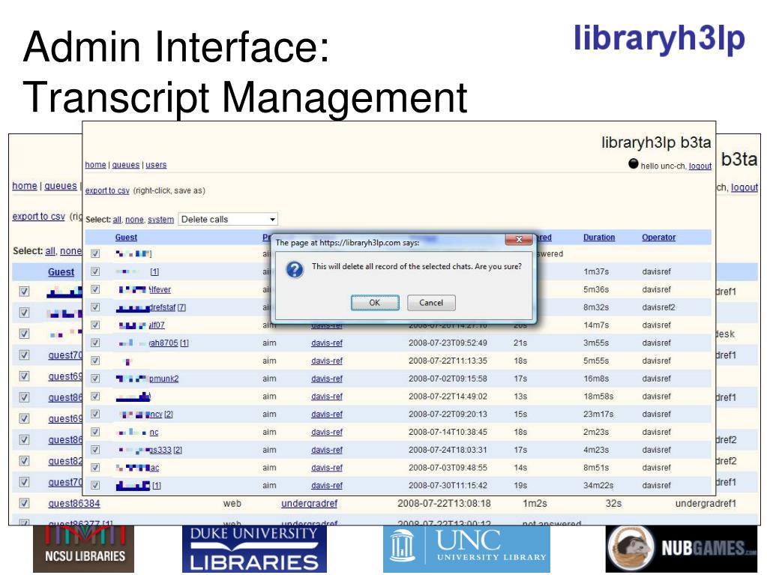Click the Nubgames logo
Viewport: 767px width, 575px height.
click(682, 549)
